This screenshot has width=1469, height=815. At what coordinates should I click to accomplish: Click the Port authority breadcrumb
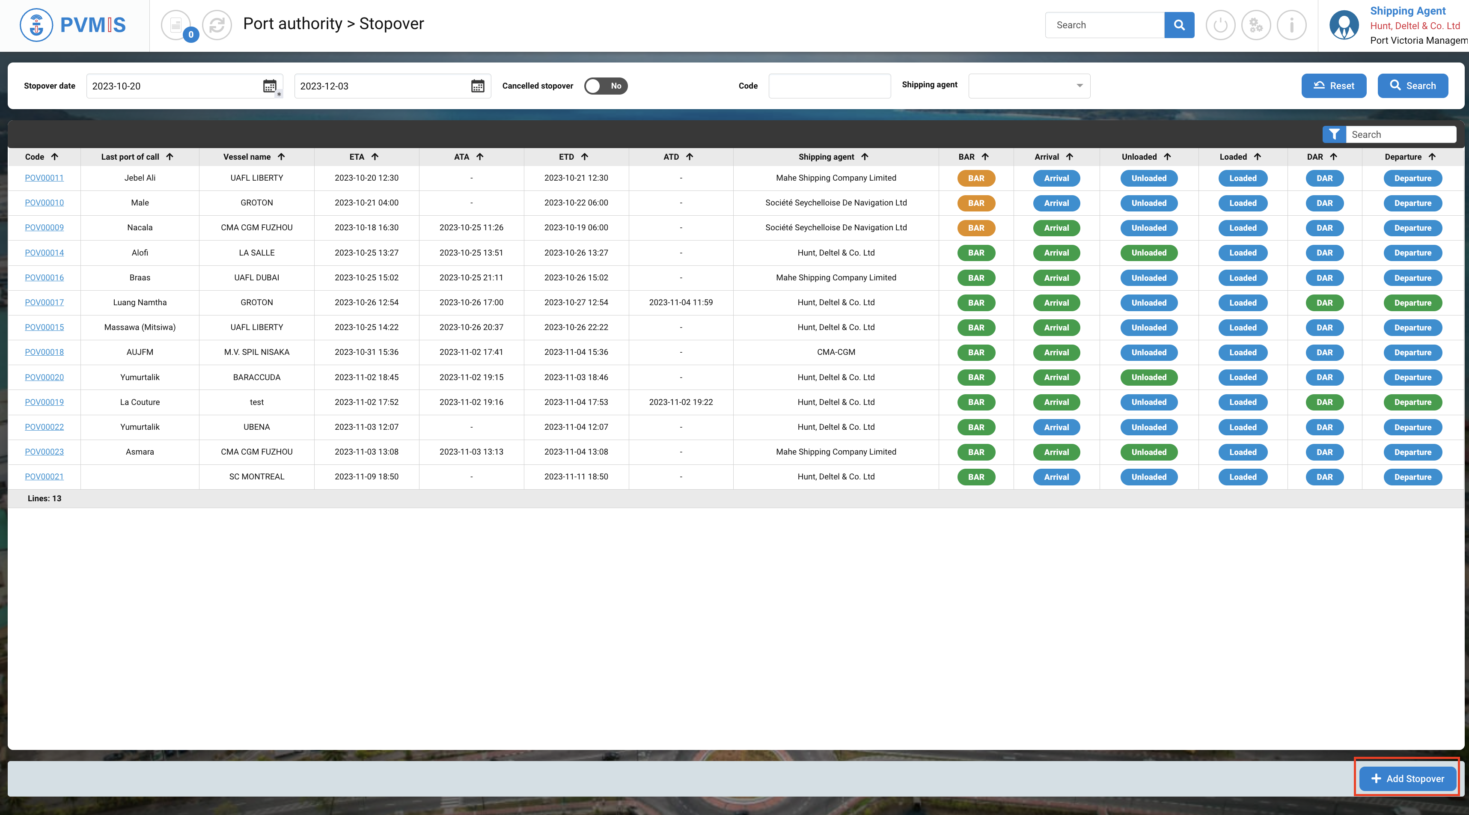click(x=292, y=24)
